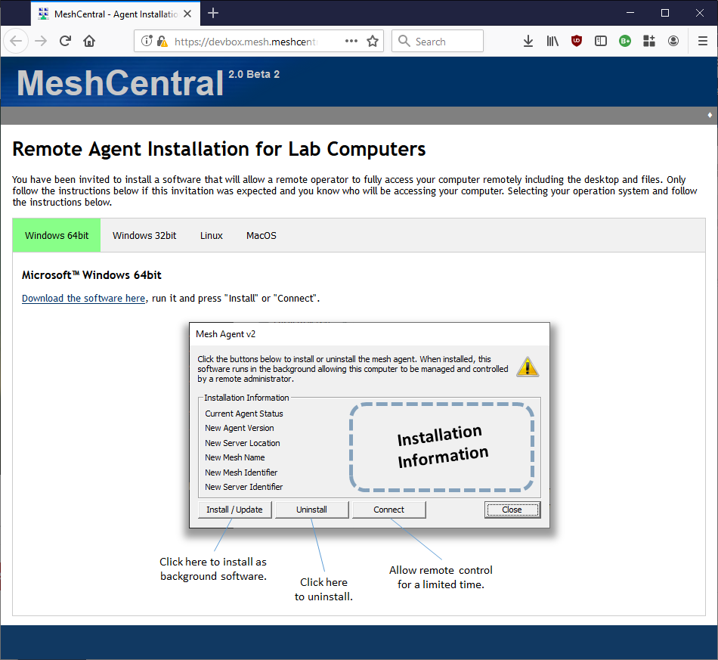Maximize the browser window
The image size is (718, 660).
point(665,13)
